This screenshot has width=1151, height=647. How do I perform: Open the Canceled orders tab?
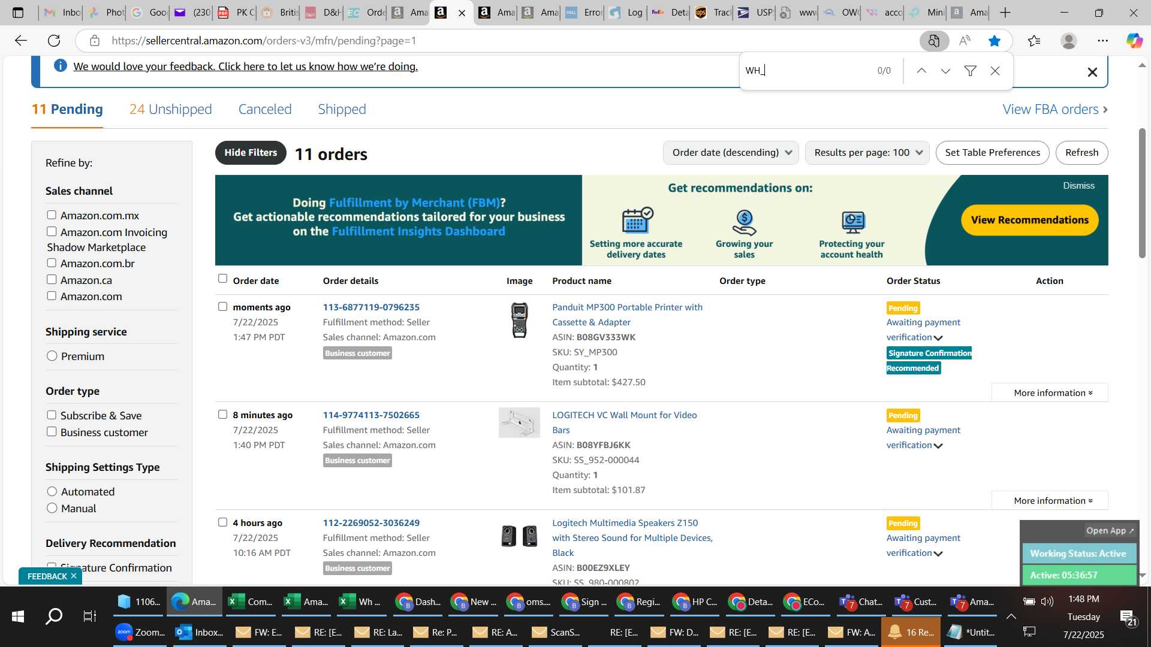pos(265,109)
